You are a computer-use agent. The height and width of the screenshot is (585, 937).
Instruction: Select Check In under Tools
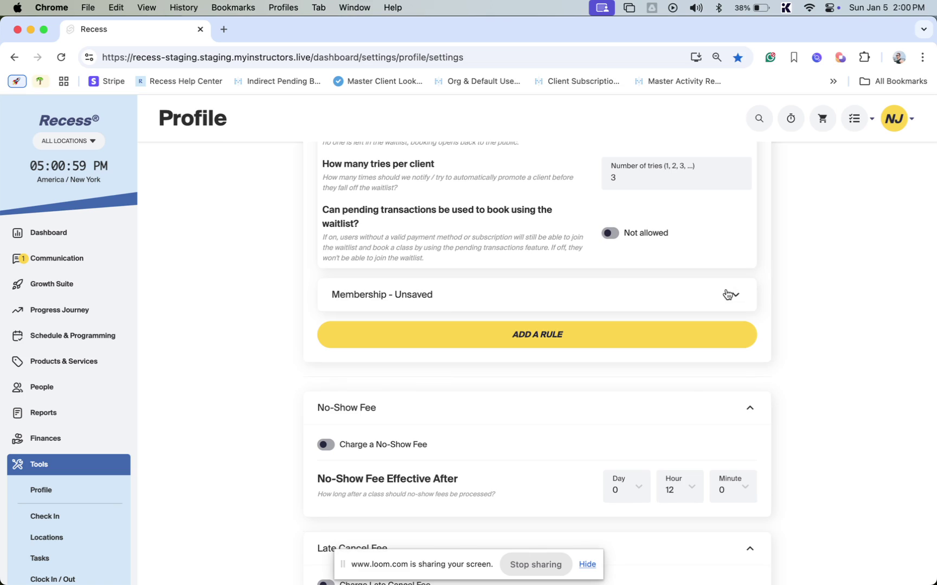click(x=45, y=516)
